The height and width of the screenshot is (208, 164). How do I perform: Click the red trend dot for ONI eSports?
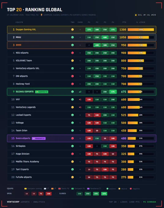click(72, 76)
